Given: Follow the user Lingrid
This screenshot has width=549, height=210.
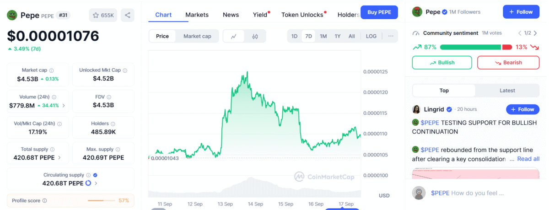Looking at the screenshot, I should (x=522, y=109).
